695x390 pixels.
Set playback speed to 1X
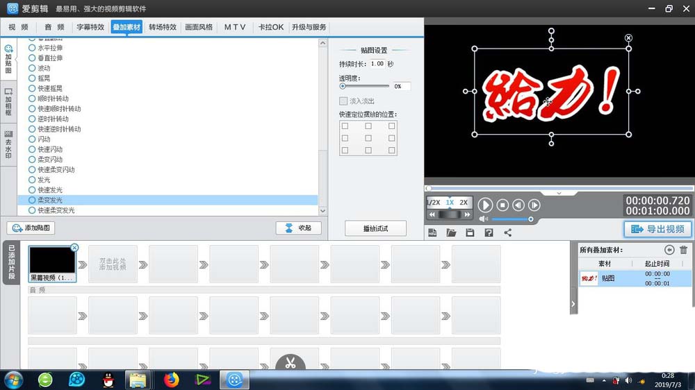[x=450, y=203]
